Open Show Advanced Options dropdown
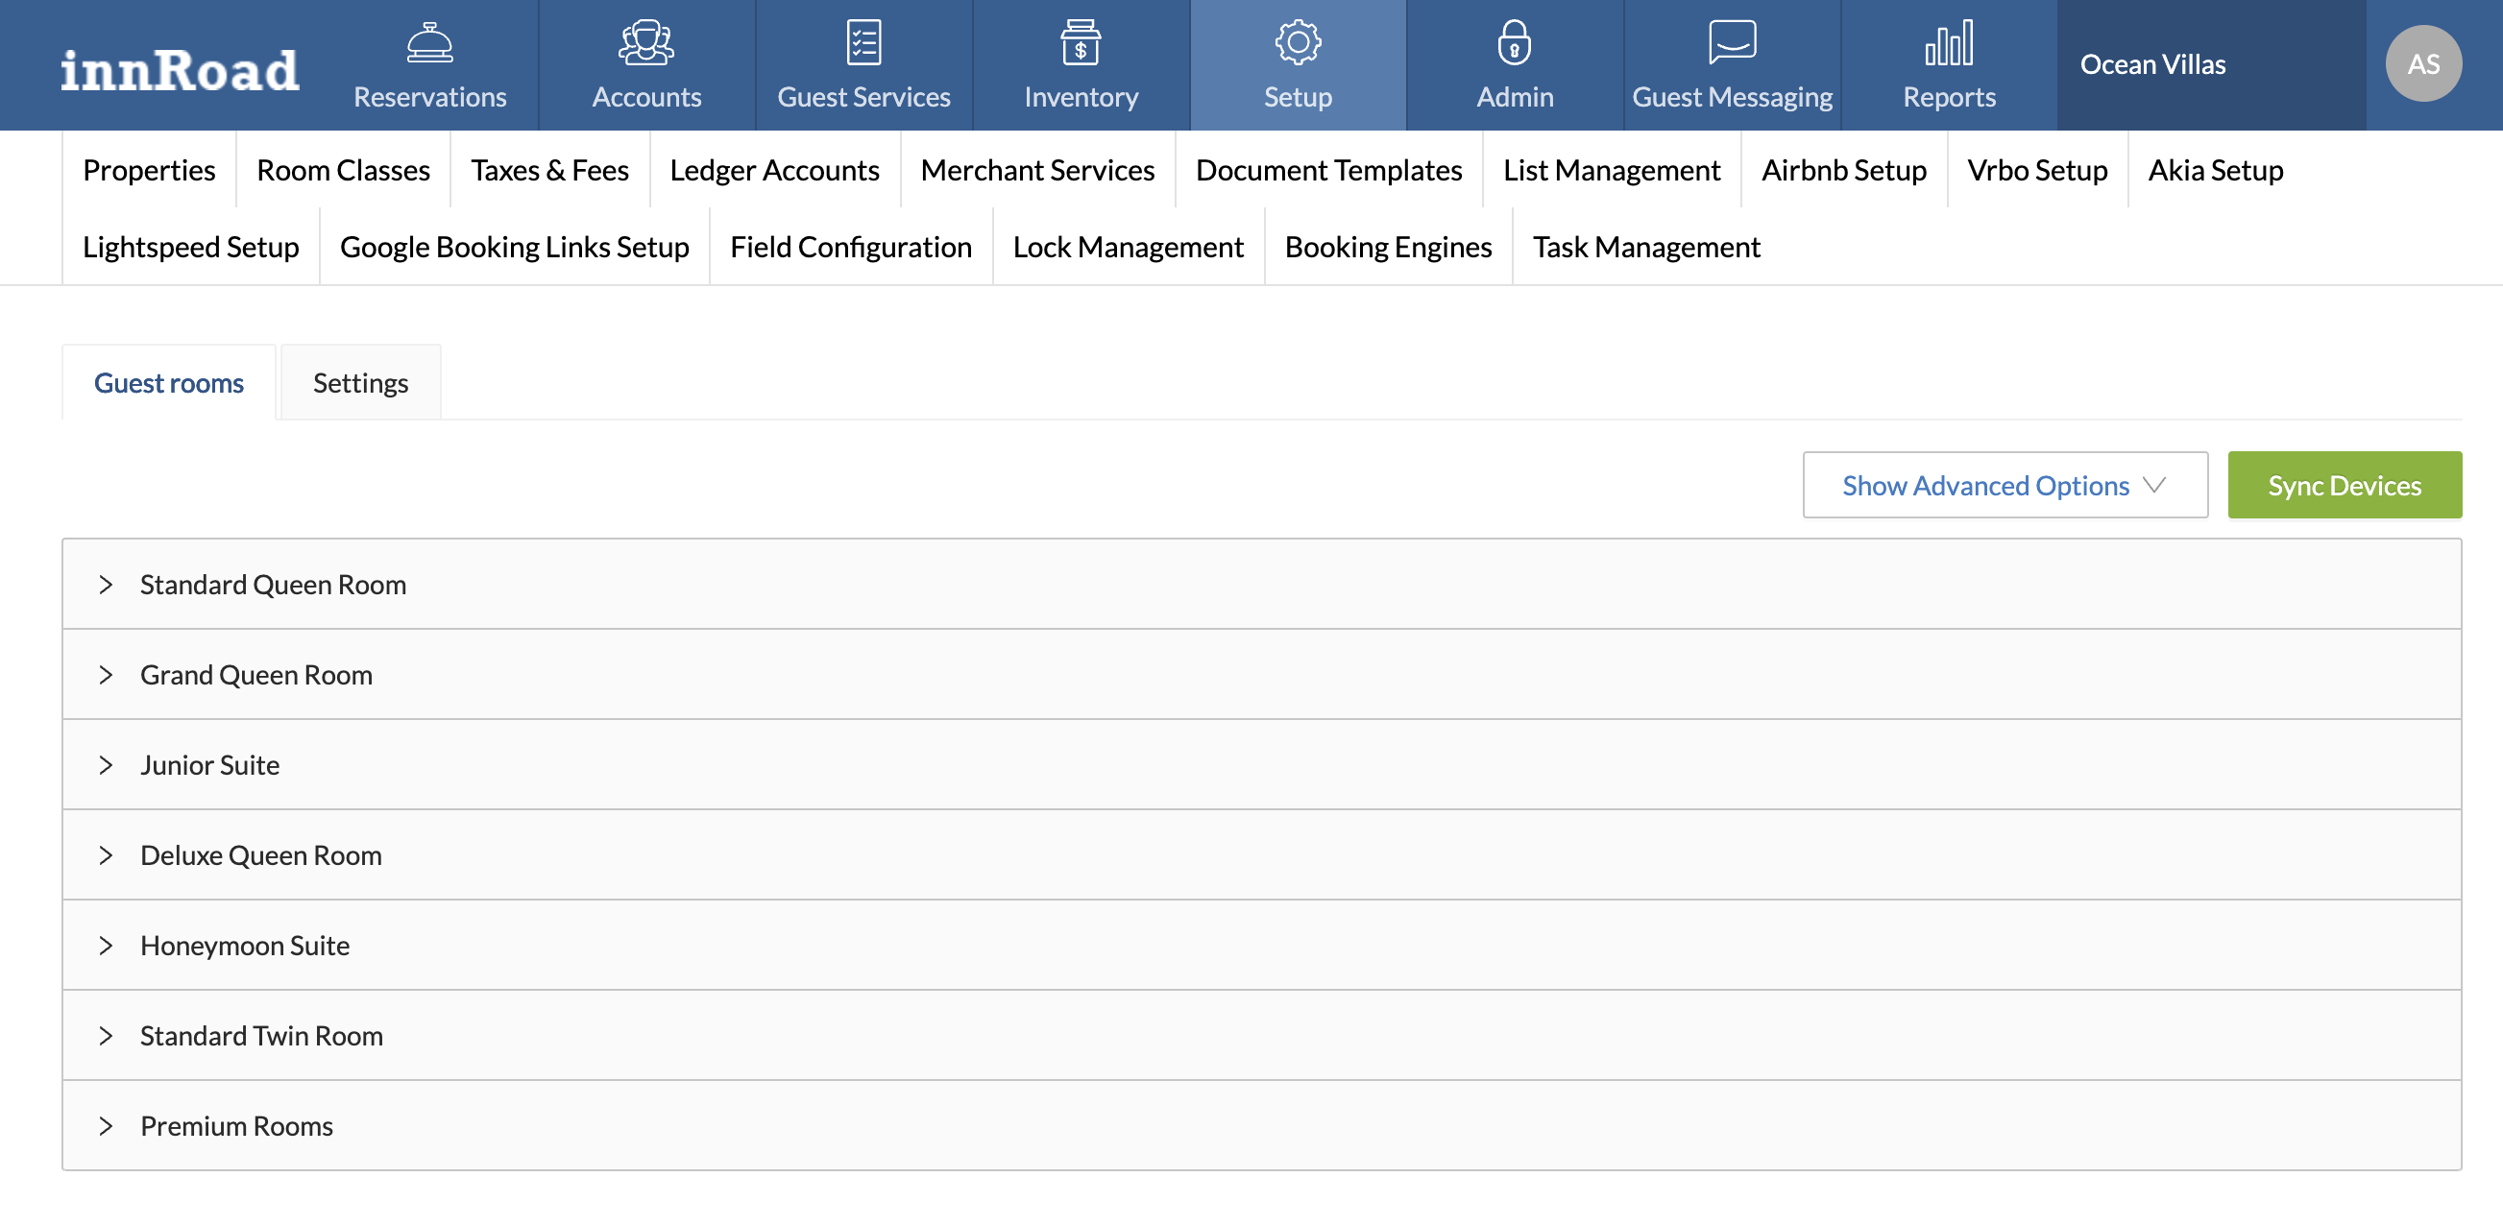This screenshot has height=1225, width=2503. coord(2005,485)
